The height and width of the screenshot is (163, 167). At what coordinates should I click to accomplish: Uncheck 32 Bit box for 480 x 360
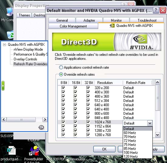tap(88, 96)
